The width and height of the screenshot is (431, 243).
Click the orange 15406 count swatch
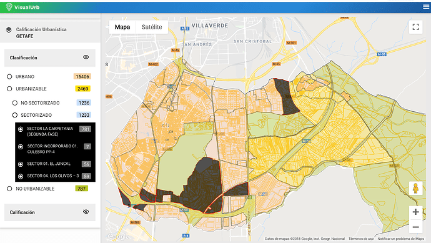82,77
